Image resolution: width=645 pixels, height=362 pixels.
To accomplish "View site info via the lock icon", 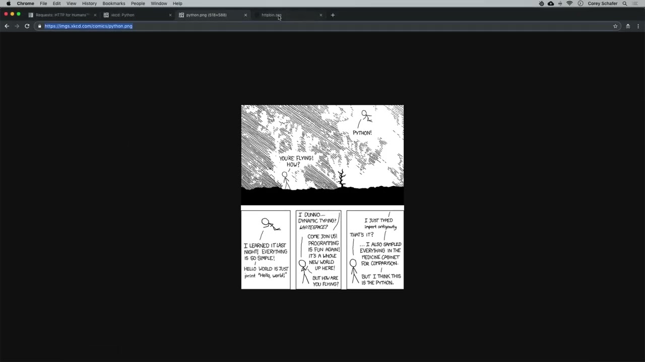I will (x=39, y=26).
